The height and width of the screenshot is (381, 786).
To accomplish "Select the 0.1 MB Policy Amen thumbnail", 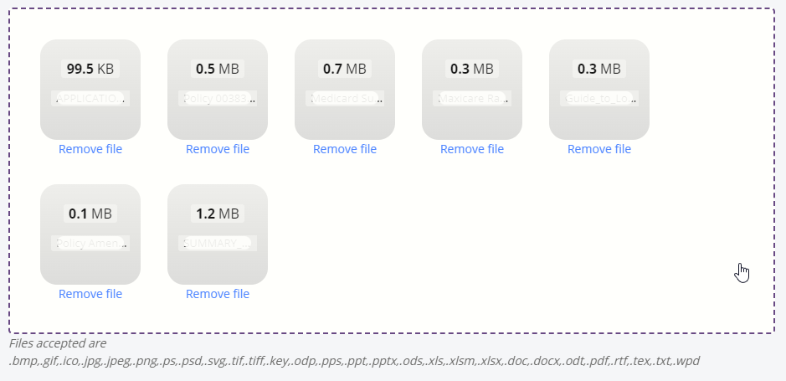I will [x=90, y=234].
